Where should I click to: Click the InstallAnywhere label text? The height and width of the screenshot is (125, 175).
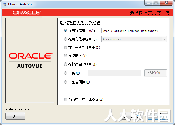coord(17,109)
